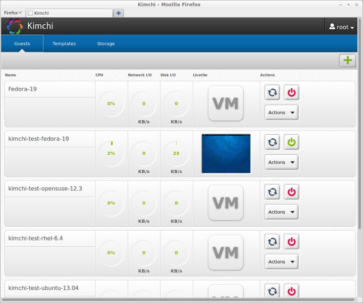Click the kimchi-test-opensuse-12.3 guest name
The width and height of the screenshot is (363, 303).
pos(45,189)
